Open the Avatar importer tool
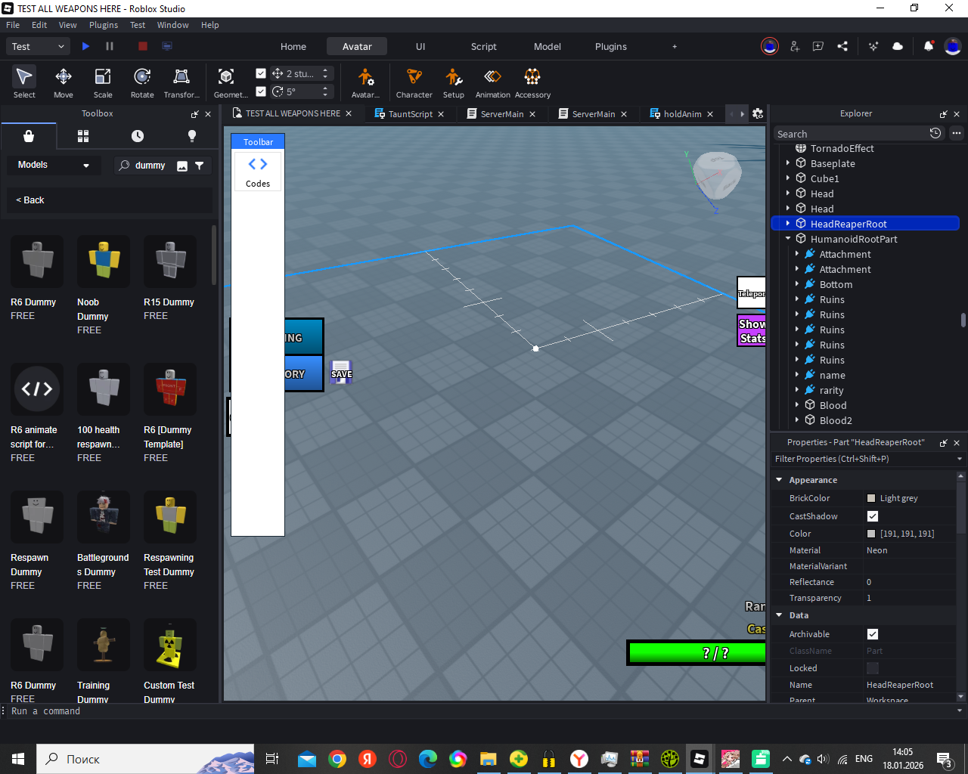 [365, 82]
